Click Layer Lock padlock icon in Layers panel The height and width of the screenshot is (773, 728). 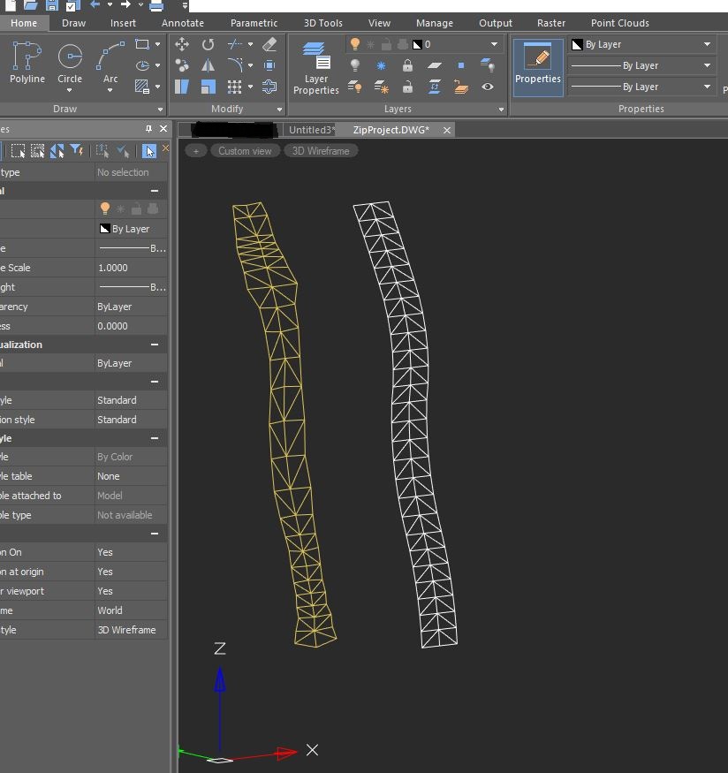pyautogui.click(x=407, y=65)
